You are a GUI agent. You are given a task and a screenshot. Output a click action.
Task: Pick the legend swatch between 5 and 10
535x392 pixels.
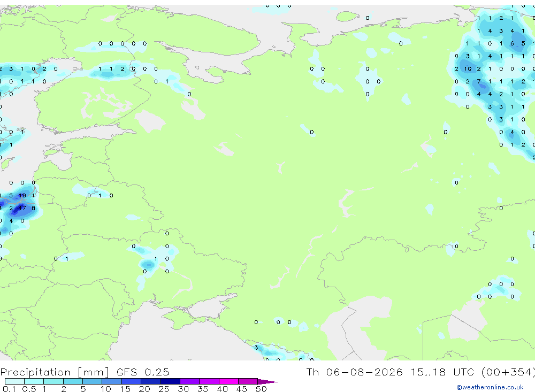[x=92, y=381]
